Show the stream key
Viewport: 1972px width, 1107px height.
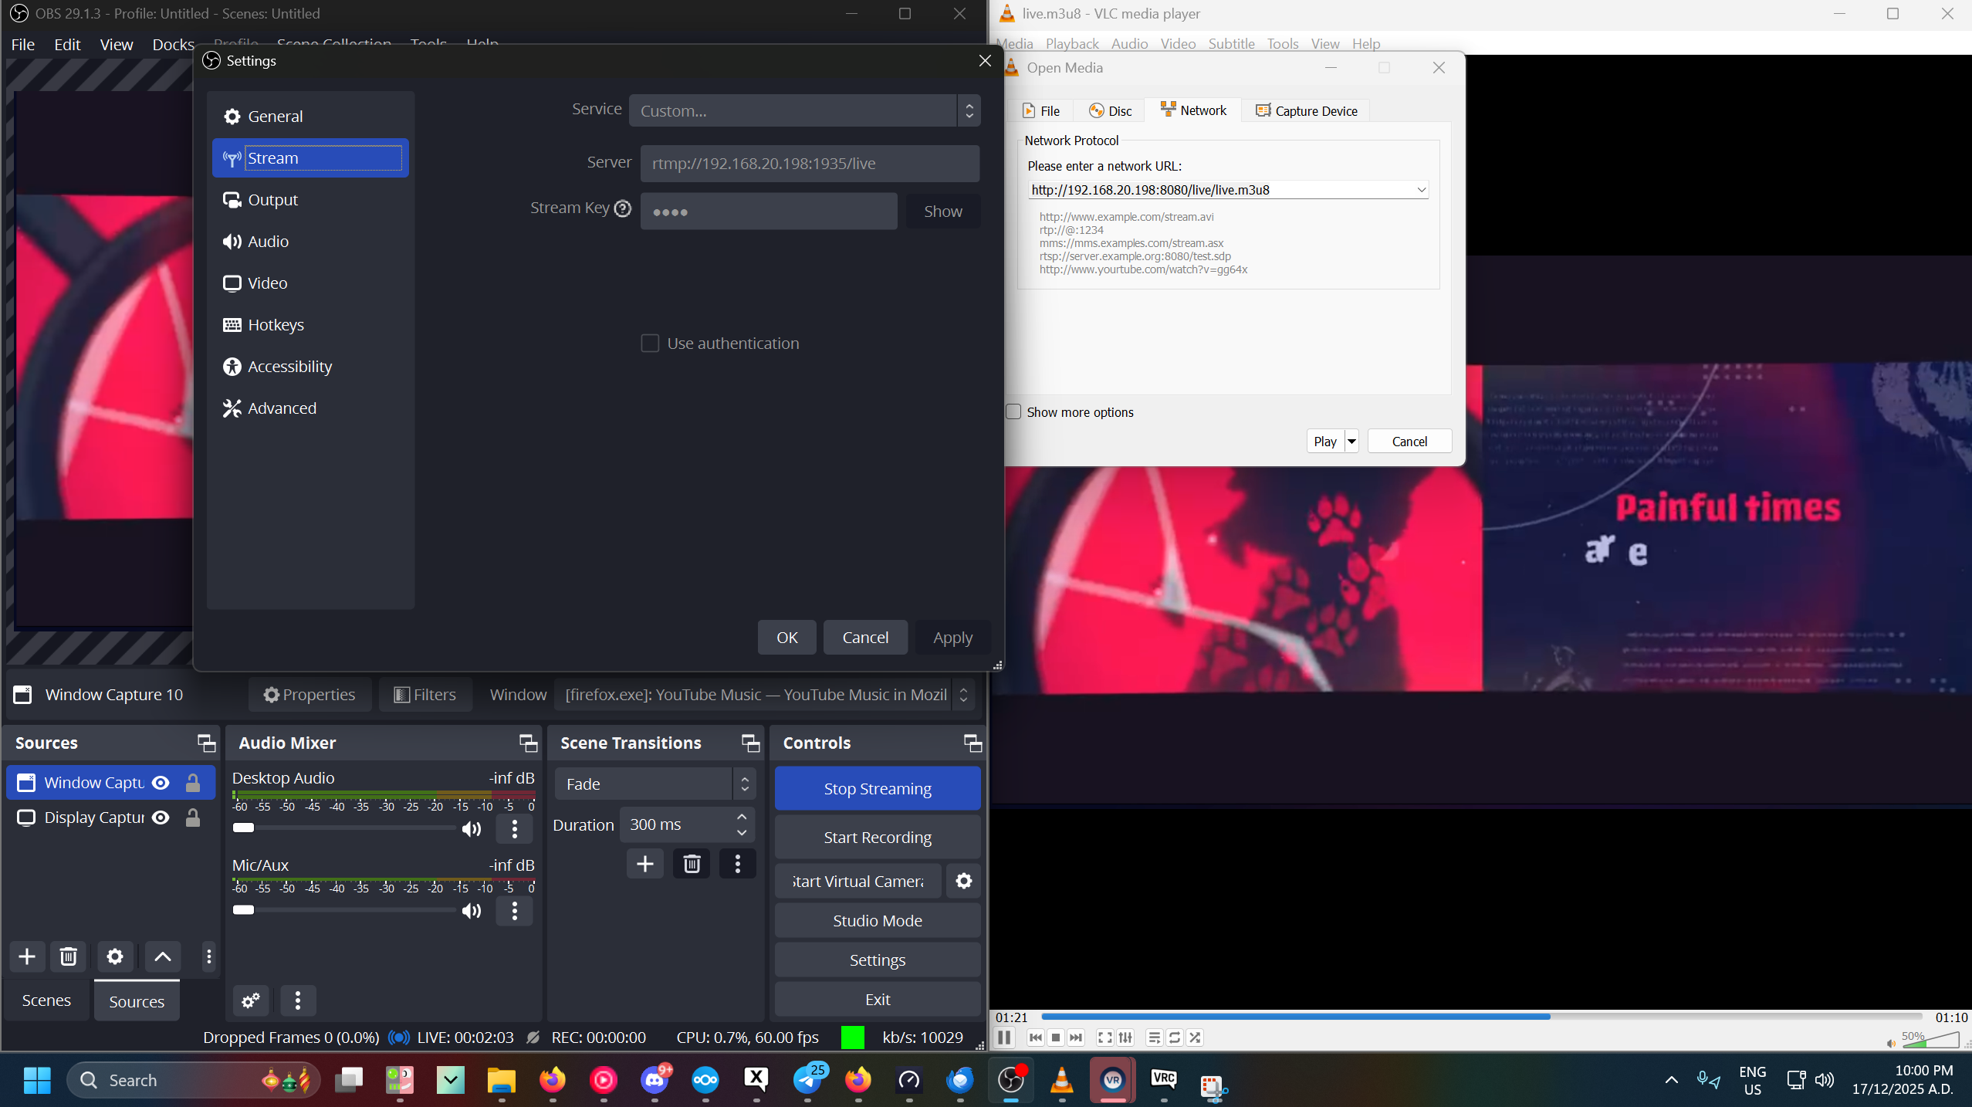942,212
